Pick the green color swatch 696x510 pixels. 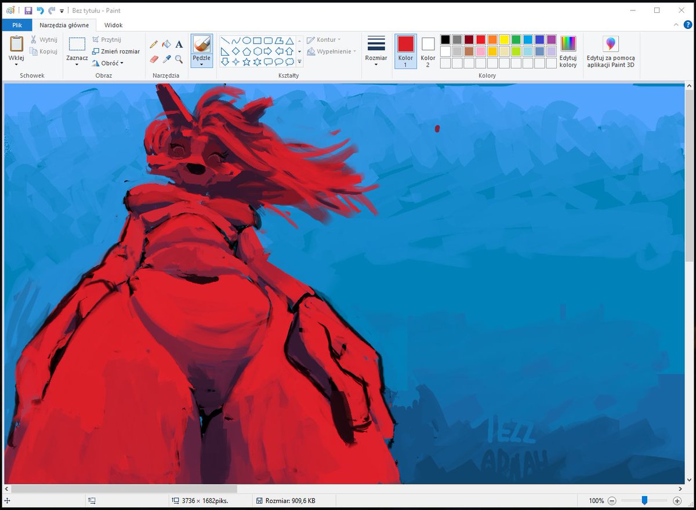pos(516,39)
